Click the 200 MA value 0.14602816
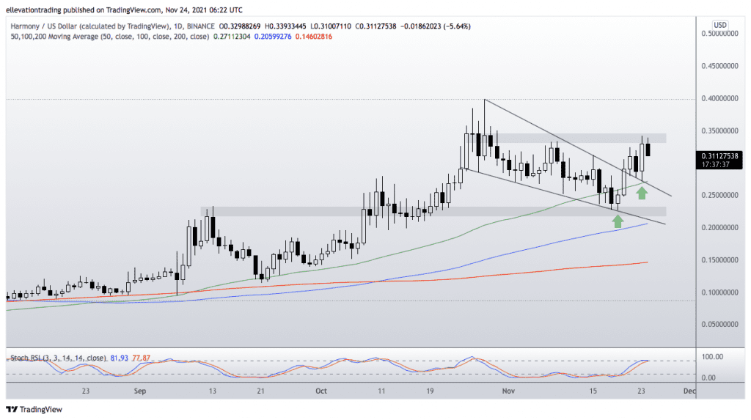 pos(313,37)
